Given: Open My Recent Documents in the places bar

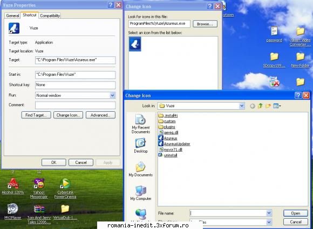Looking at the screenshot, I should tap(141, 124).
